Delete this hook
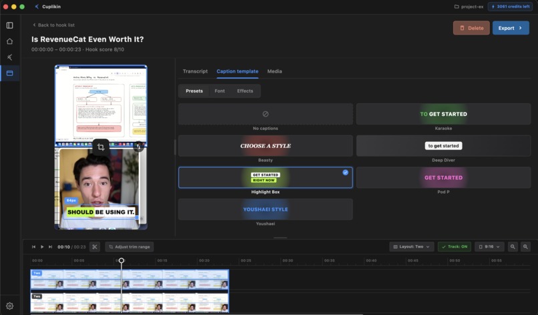538x315 pixels. coord(471,28)
